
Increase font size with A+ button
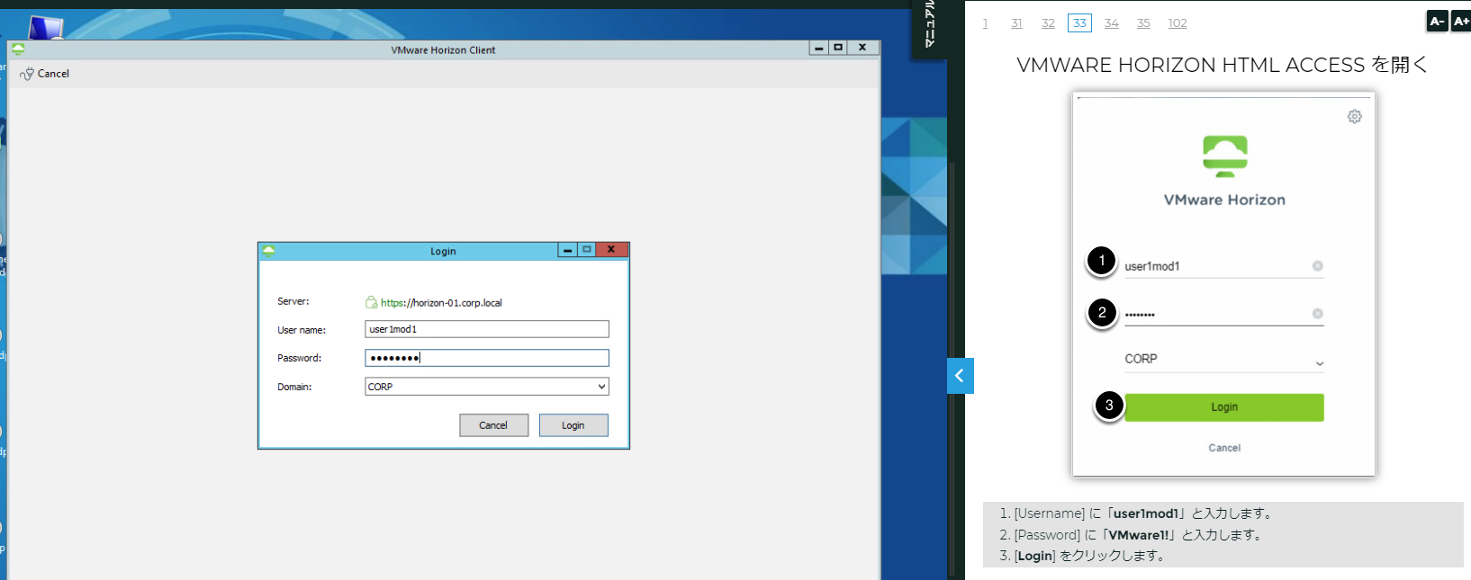(1460, 21)
